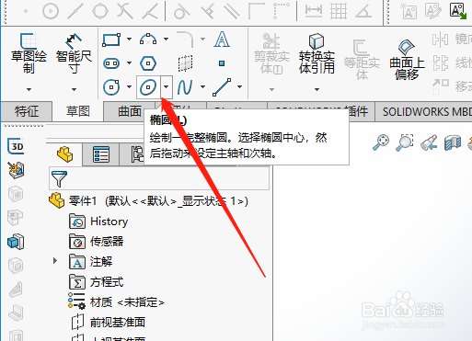This screenshot has height=341, width=472.
Task: Select the line sketch tool
Action: [222, 87]
